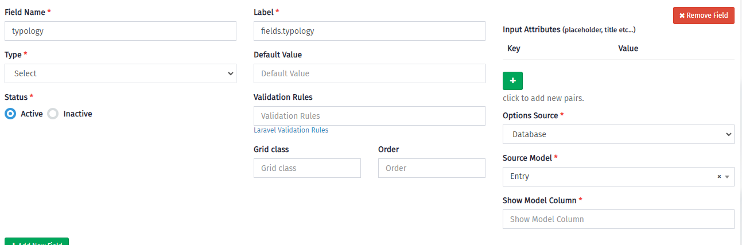This screenshot has height=245, width=742.
Task: Open the Type dropdown
Action: 120,73
